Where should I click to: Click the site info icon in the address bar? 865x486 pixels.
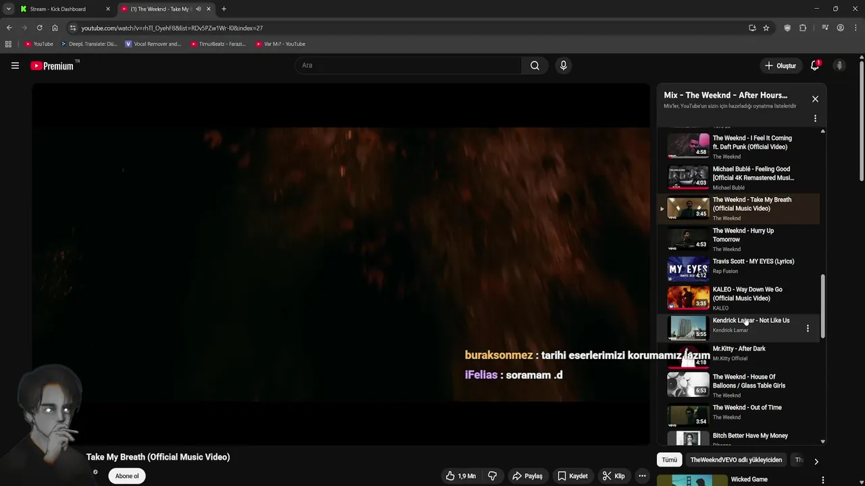(73, 28)
